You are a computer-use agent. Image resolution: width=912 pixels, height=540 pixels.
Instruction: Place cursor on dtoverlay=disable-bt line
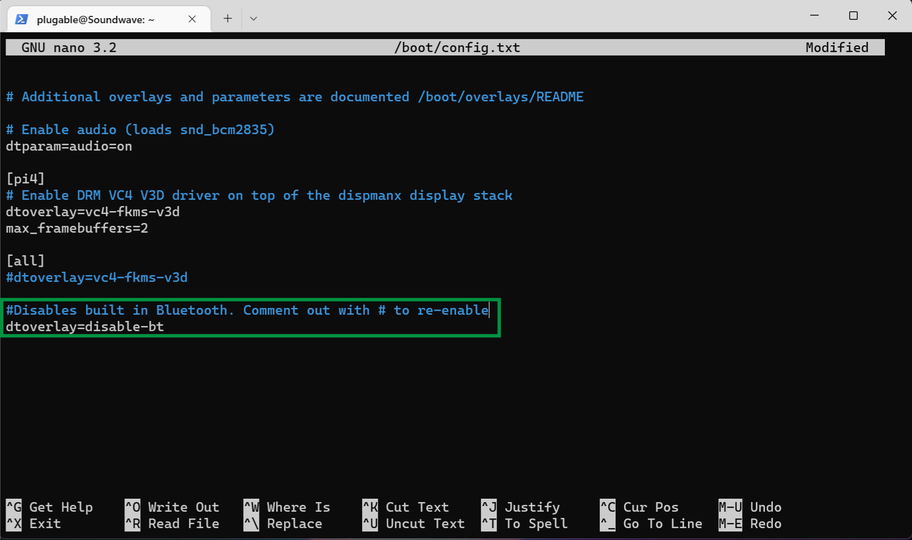[85, 327]
